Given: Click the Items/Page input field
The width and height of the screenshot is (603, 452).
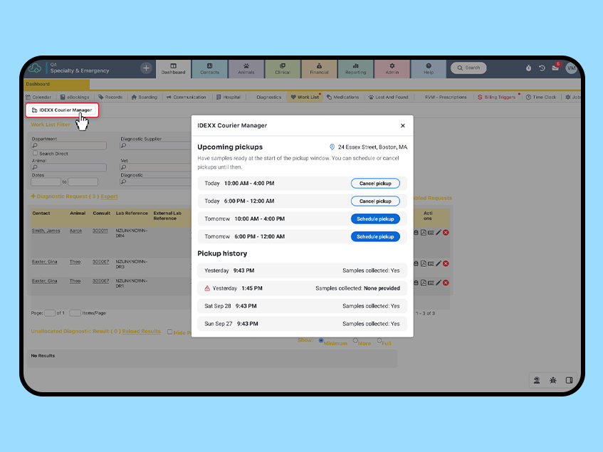Looking at the screenshot, I should pos(75,313).
